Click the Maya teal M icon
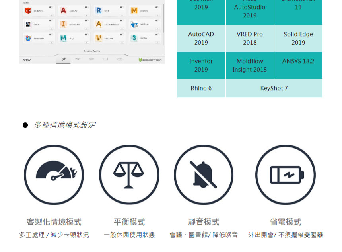This screenshot has height=252, width=342. (63, 38)
